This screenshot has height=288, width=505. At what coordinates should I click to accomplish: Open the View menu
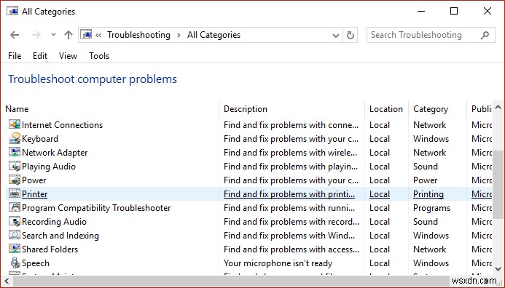coord(68,56)
